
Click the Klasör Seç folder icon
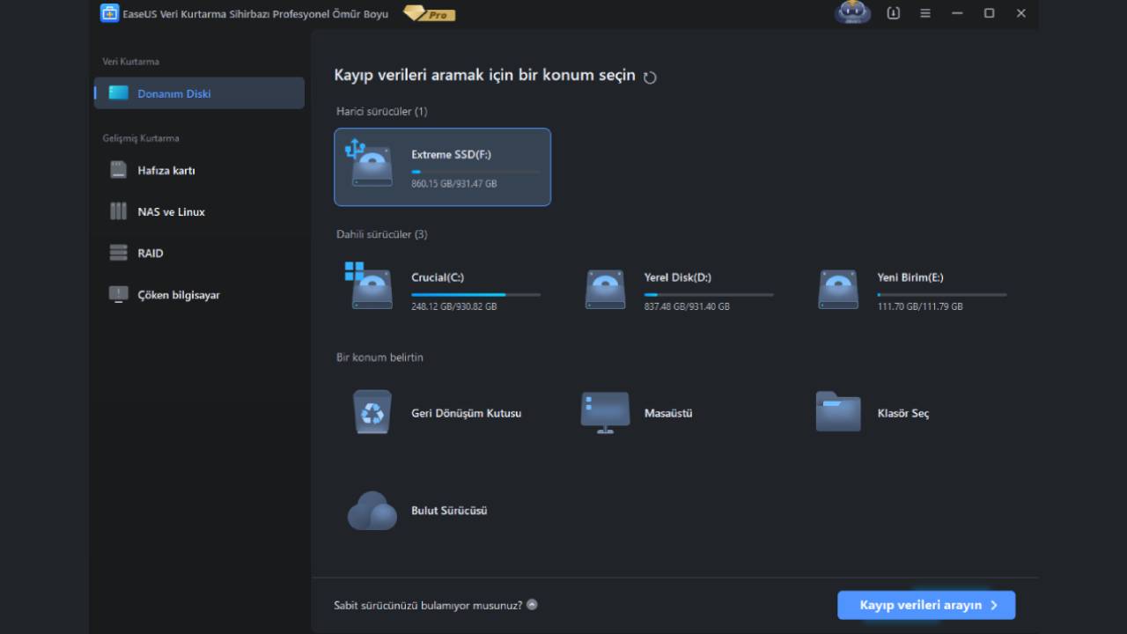(x=838, y=411)
